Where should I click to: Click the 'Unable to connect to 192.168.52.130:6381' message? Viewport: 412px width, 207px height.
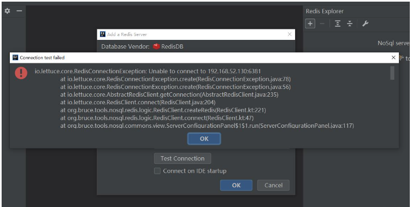point(205,71)
